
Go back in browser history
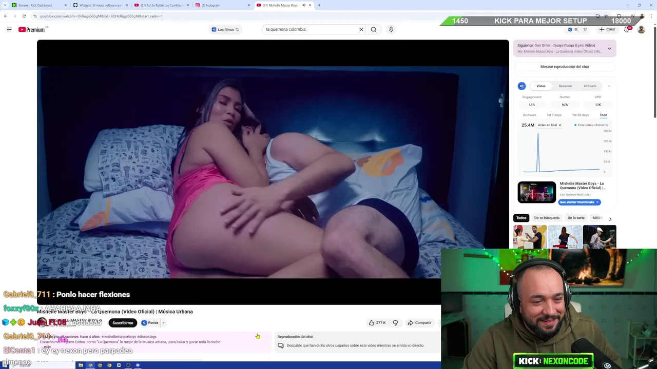(6, 16)
